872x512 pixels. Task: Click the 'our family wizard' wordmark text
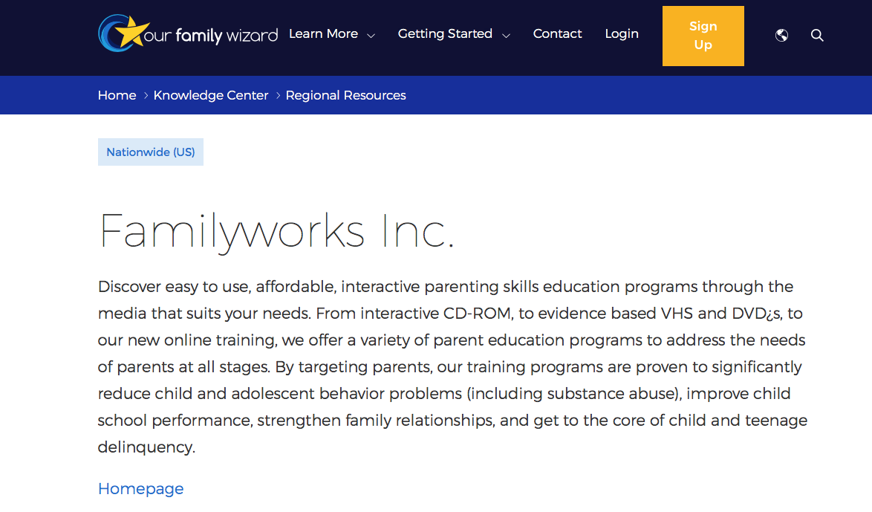tap(211, 35)
